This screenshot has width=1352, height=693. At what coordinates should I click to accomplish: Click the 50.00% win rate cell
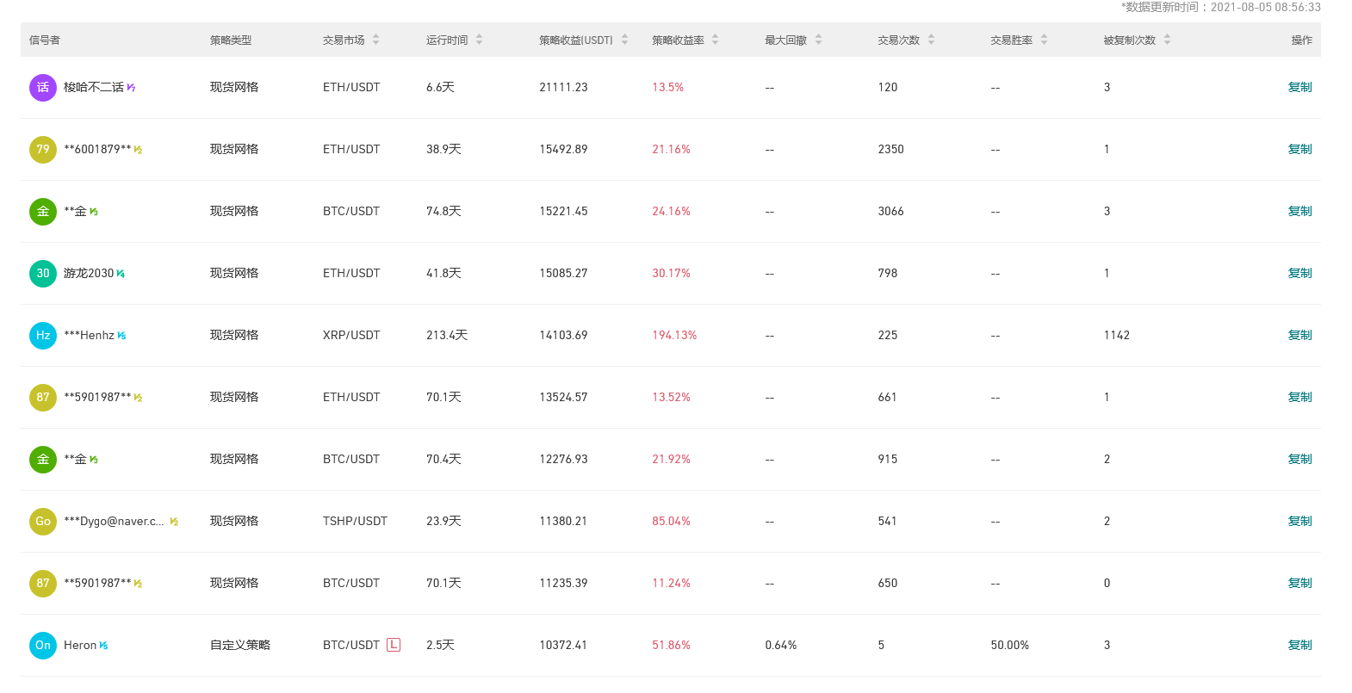[1010, 645]
